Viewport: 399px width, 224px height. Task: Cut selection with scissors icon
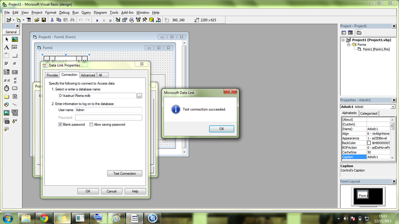click(x=52, y=20)
